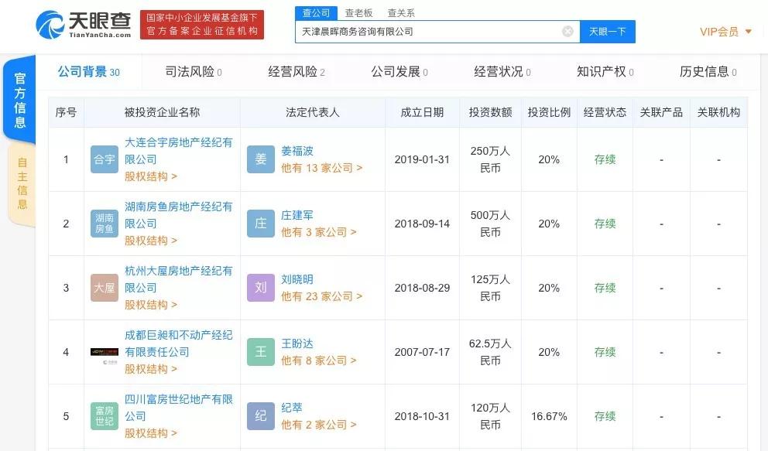768x451 pixels.
Task: Select the 250万人民币 investment cell
Action: (x=490, y=159)
